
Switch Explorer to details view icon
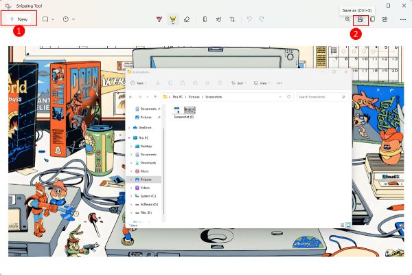[342, 225]
